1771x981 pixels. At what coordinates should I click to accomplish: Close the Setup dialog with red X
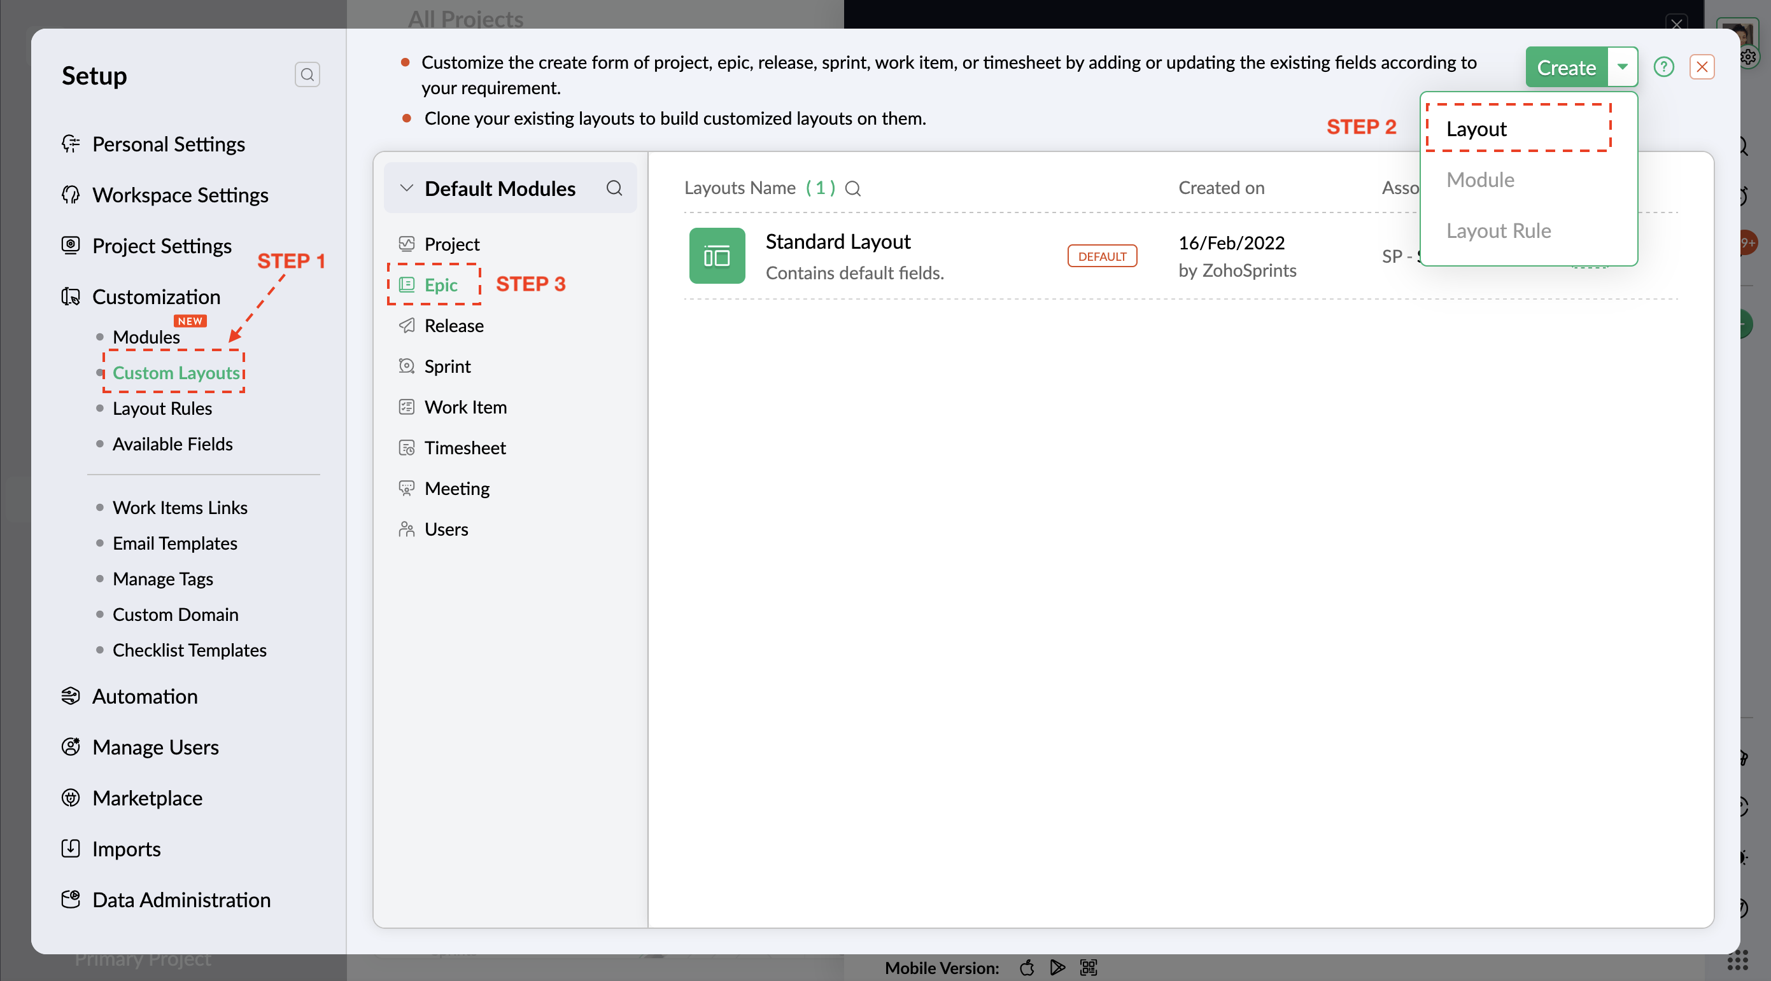[x=1702, y=67]
